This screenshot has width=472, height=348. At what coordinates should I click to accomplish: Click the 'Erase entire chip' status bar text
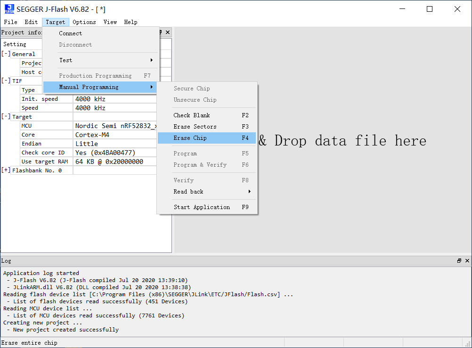click(29, 343)
